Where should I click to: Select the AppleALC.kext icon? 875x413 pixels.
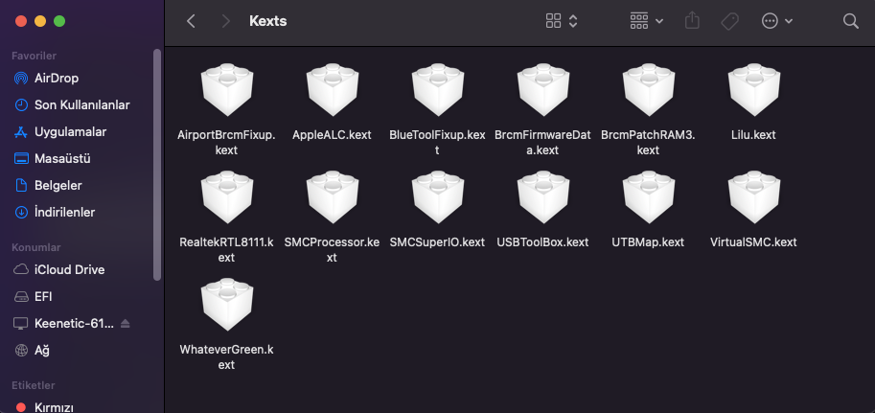coord(332,94)
